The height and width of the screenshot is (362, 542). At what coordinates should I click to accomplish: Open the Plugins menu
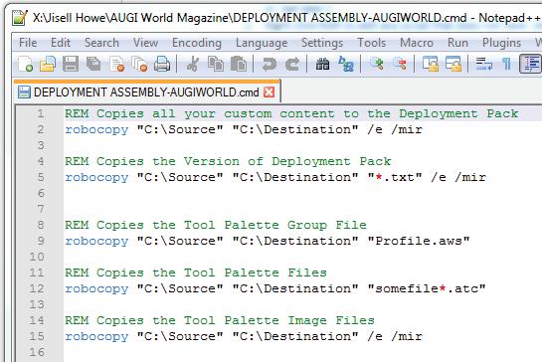pyautogui.click(x=501, y=43)
